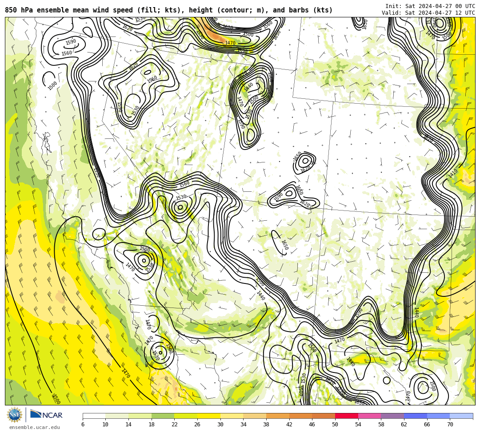Pick the pink 54–58 kts colorbar segment
480x433 pixels.
click(369, 416)
